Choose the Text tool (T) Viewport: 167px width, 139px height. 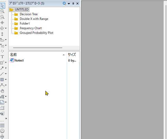2,57
